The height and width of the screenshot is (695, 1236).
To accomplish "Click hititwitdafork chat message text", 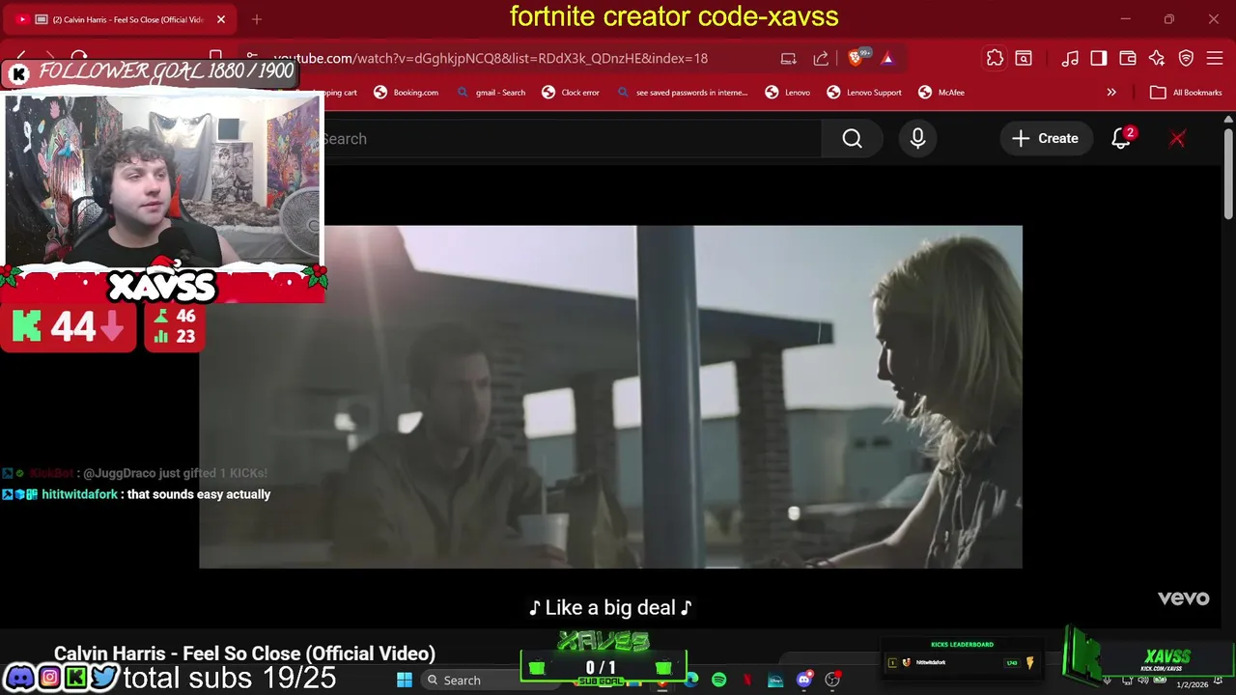I will pyautogui.click(x=199, y=494).
